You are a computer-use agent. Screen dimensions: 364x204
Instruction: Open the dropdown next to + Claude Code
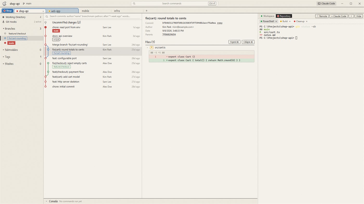(351, 16)
